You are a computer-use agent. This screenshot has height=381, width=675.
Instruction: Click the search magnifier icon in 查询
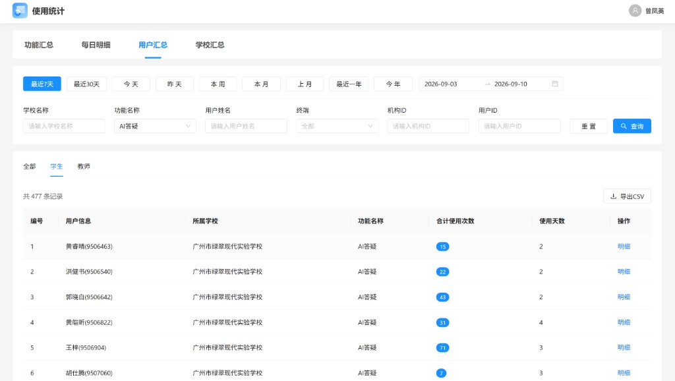tap(624, 126)
